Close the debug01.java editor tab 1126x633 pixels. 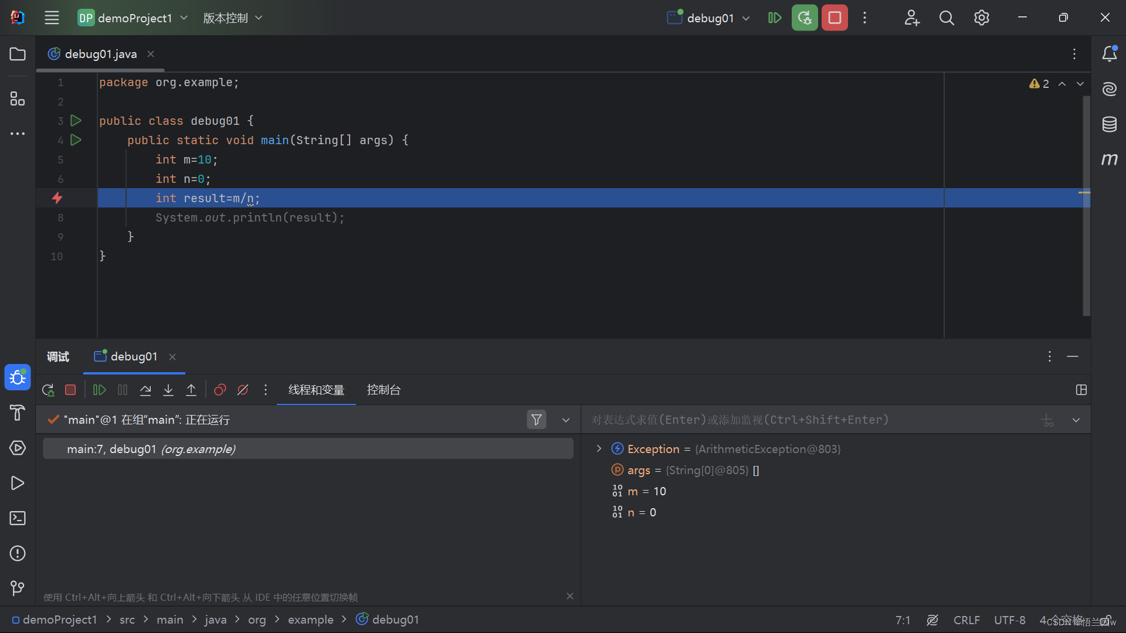click(151, 54)
